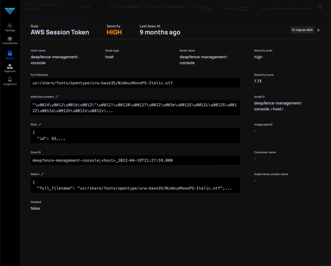Image resolution: width=331 pixels, height=266 pixels.
Task: Expand the Match JSON field
Action: (42, 174)
